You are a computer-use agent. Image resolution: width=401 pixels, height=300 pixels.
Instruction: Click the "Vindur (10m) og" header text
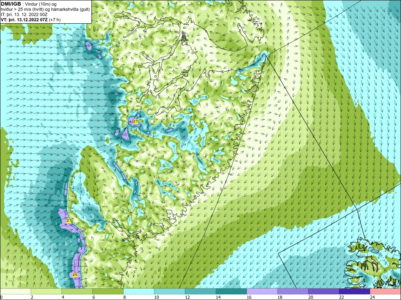[41, 4]
